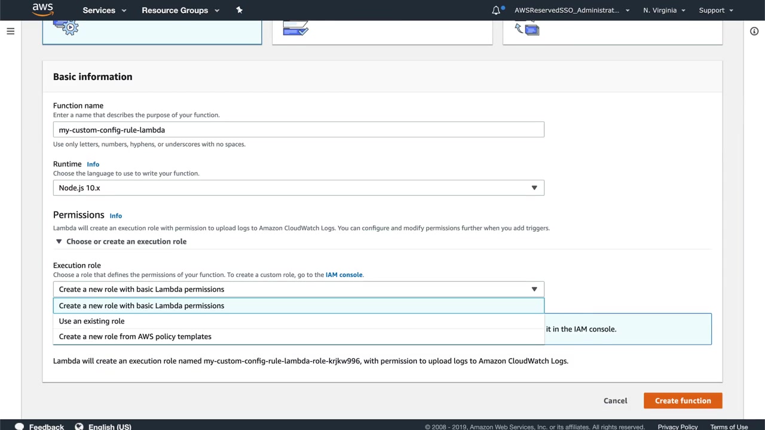The width and height of the screenshot is (765, 430).
Task: Select the blueprint card icon
Action: [295, 28]
